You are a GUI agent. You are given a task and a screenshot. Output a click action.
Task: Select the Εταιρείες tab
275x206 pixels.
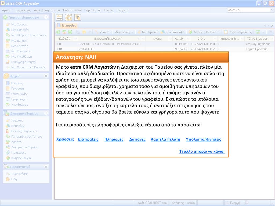click(x=67, y=25)
